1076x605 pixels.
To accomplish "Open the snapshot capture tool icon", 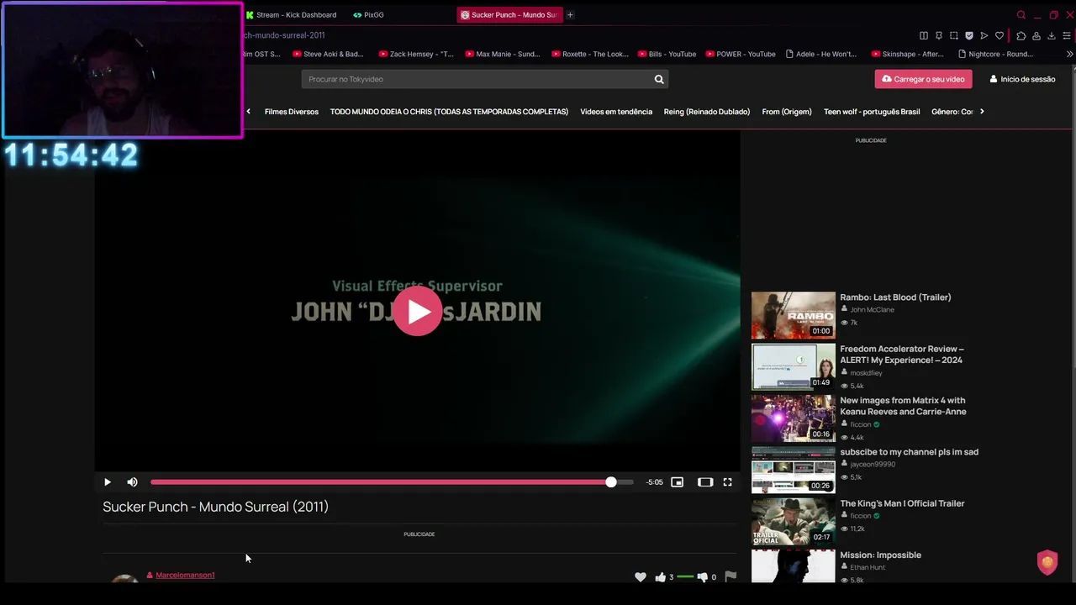I will (954, 35).
